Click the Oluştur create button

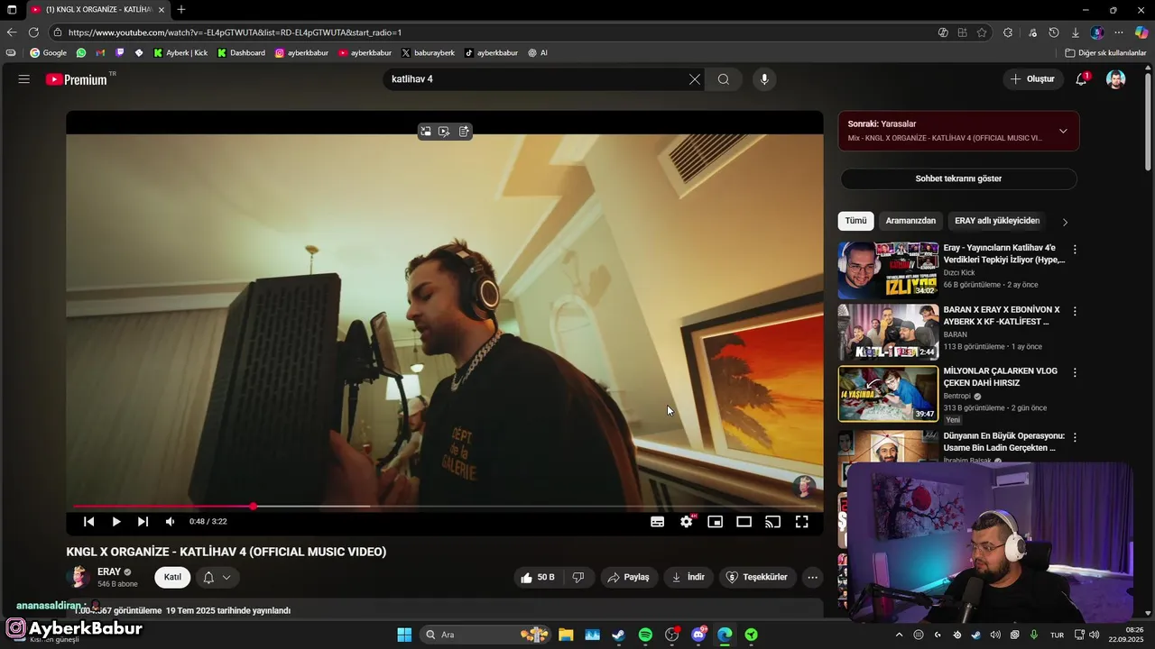pyautogui.click(x=1032, y=79)
